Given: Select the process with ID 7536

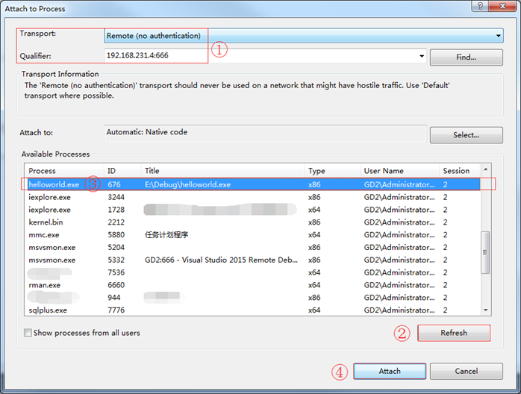Looking at the screenshot, I should coord(252,272).
